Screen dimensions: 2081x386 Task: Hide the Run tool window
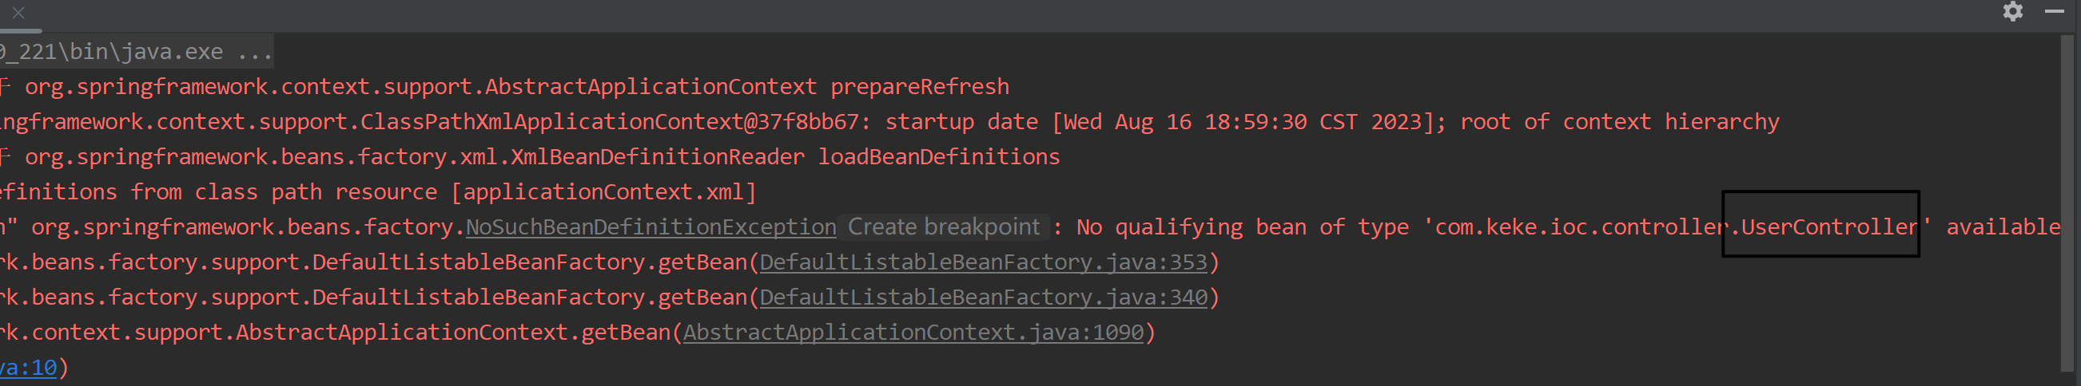tap(2055, 11)
